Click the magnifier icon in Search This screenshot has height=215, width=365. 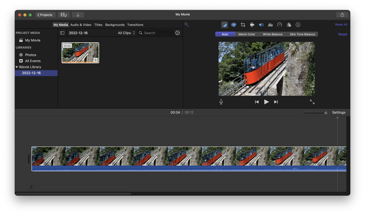coord(141,33)
